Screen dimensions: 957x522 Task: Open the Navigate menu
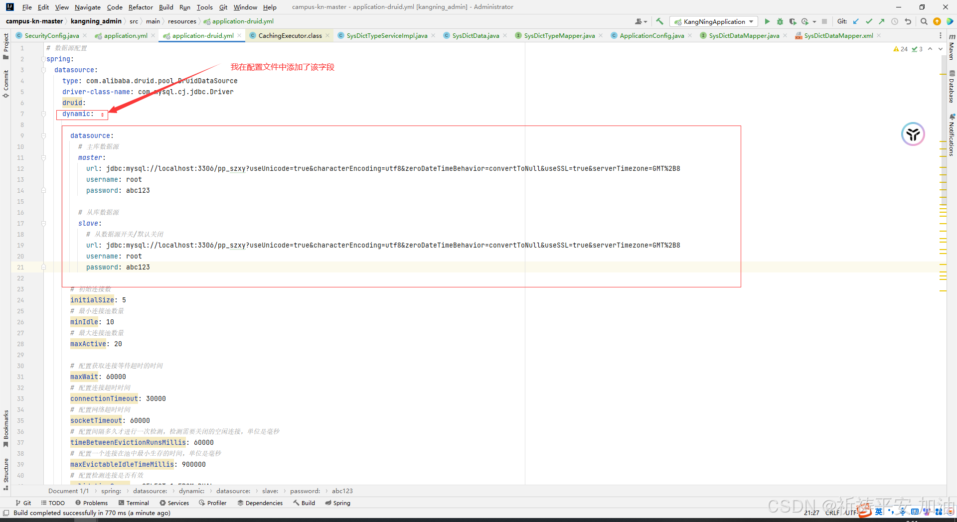(x=87, y=7)
